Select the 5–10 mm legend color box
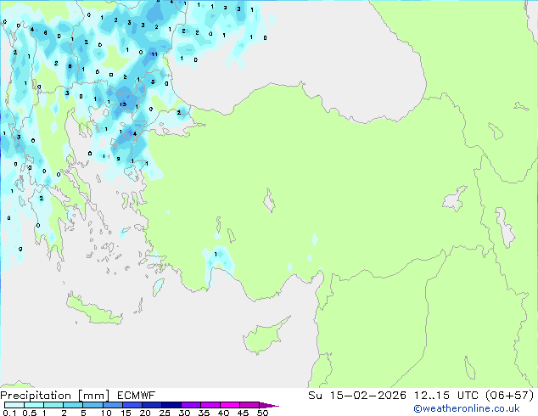Screen dimensions: 538x416 (x=92, y=405)
